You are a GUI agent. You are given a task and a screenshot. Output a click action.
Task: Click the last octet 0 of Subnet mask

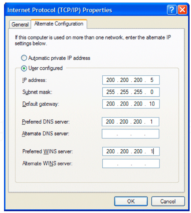pos(152,92)
